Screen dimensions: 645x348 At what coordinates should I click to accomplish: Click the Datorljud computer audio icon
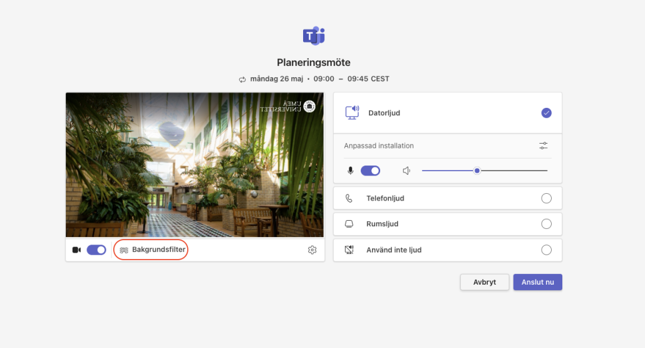[352, 113]
